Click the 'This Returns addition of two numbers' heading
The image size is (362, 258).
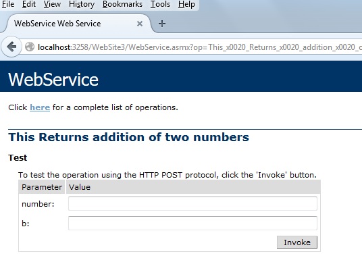[129, 137]
